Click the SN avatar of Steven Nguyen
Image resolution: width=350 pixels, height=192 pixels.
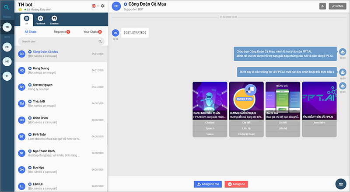[x=21, y=87]
